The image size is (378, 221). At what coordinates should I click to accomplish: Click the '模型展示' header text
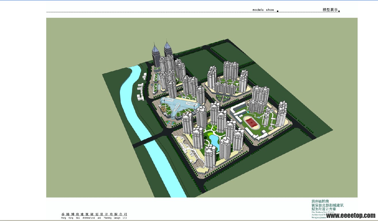330,9
